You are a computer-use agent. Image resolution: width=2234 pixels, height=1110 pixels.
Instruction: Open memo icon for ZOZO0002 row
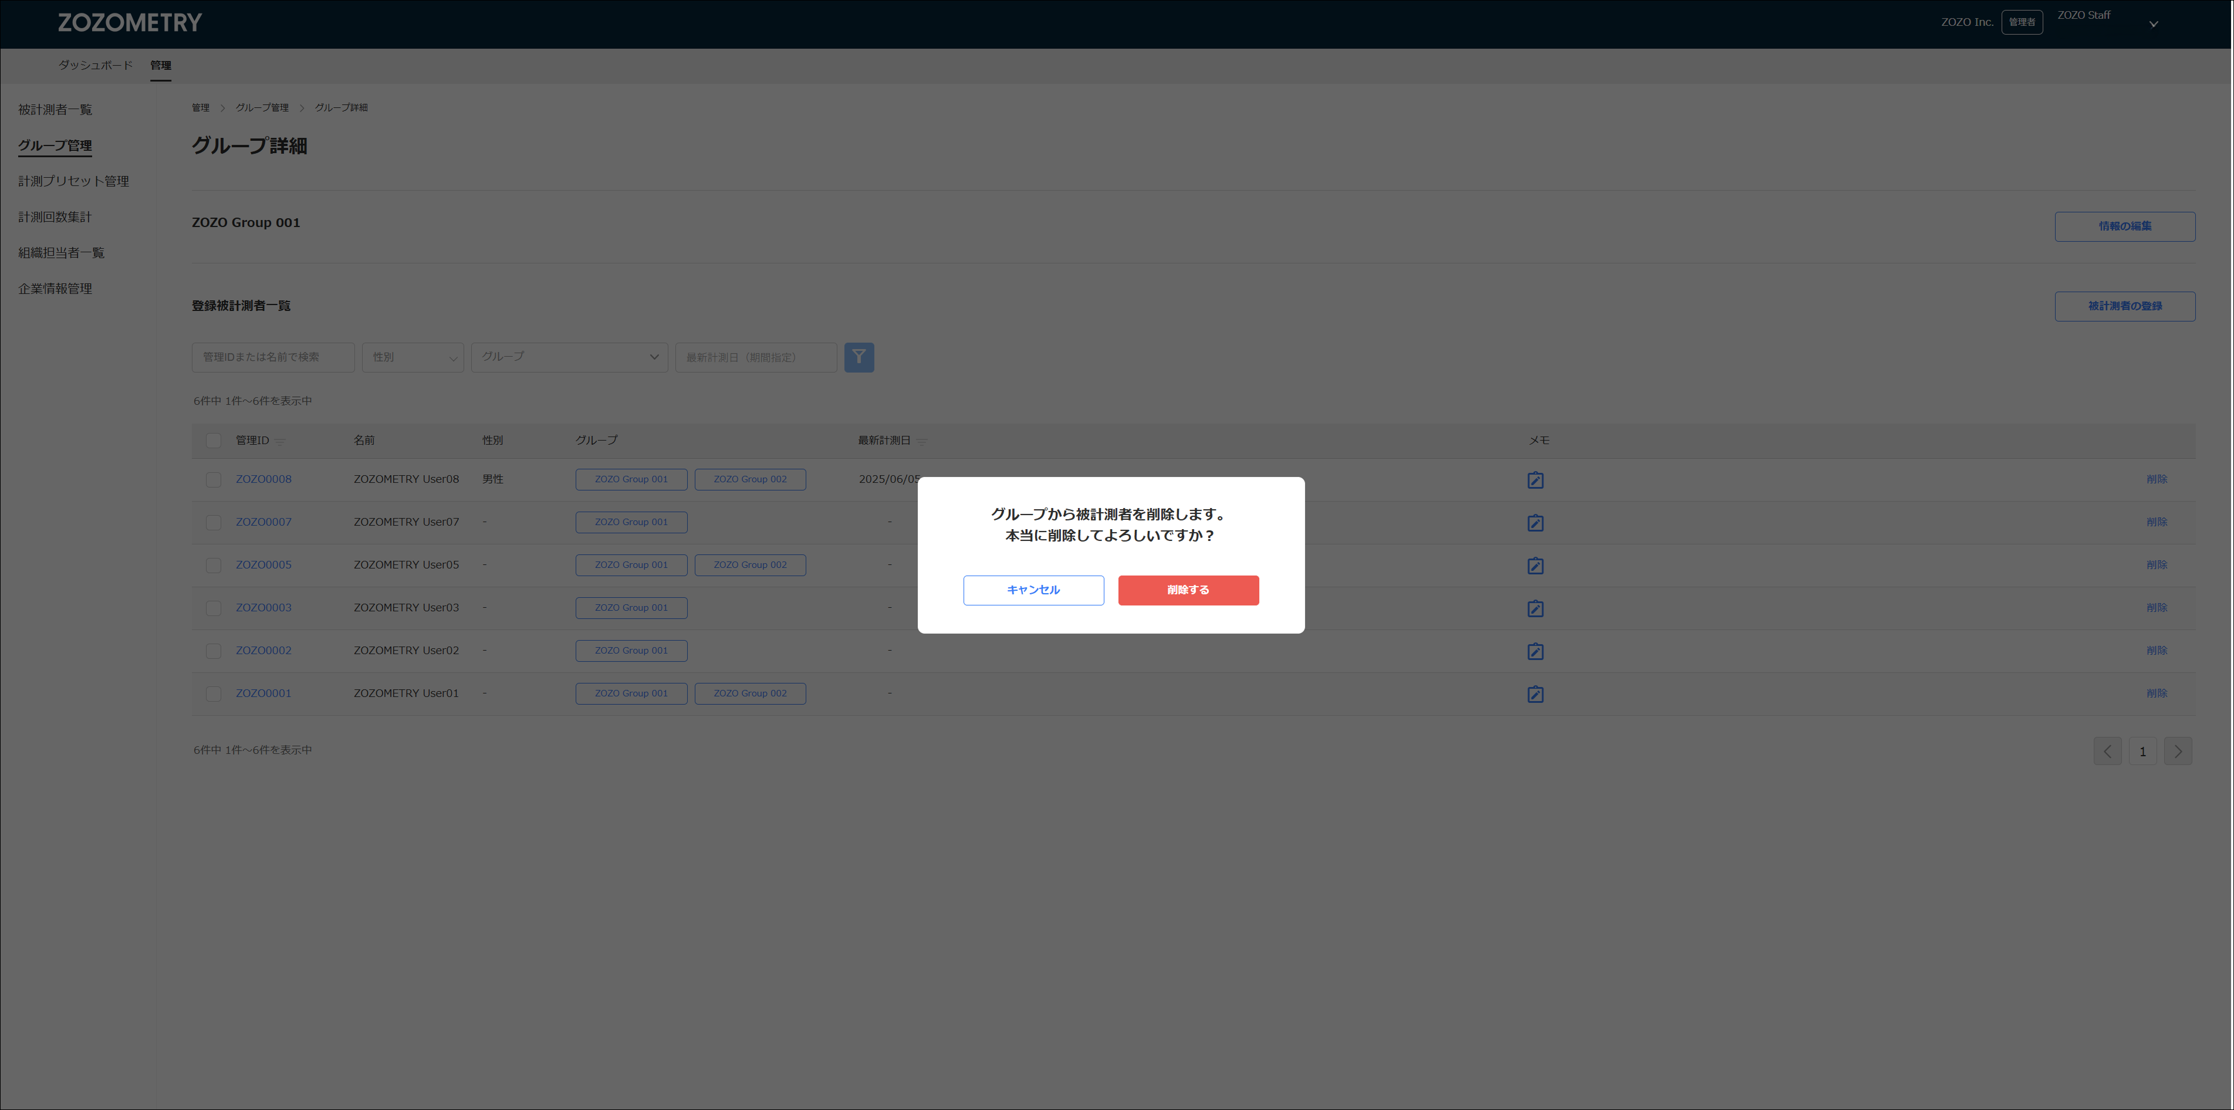[x=1535, y=651]
